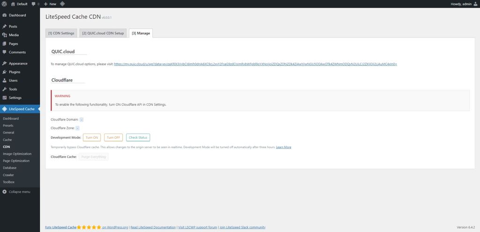Click the Cloudflare Domain value badge
The height and width of the screenshot is (232, 480).
(x=82, y=120)
